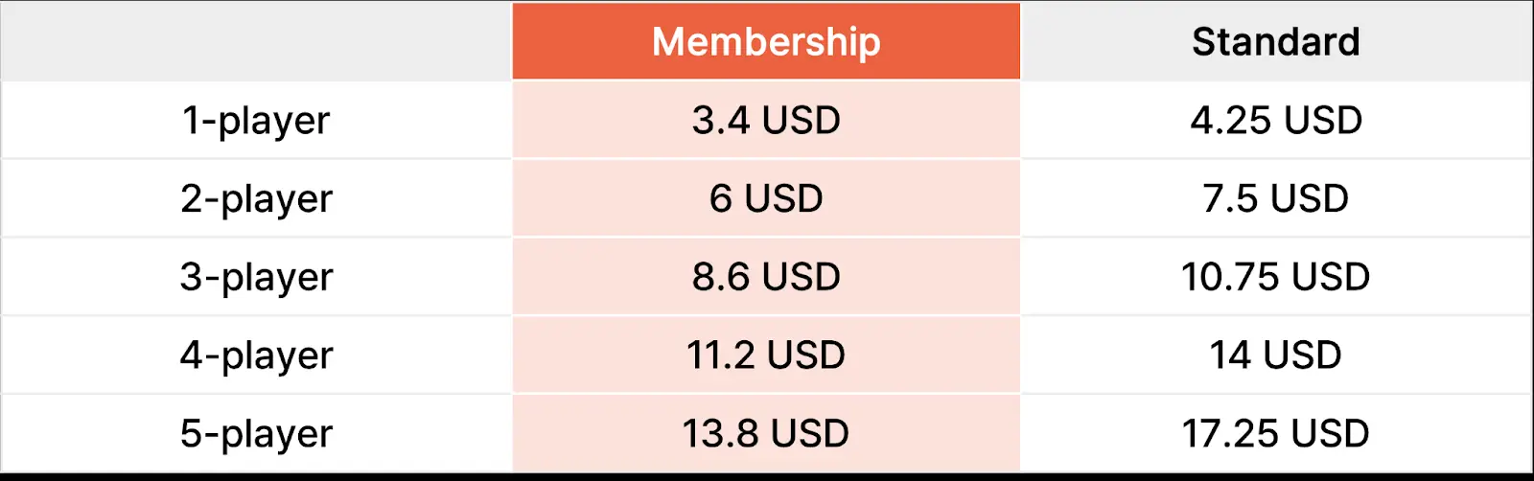Click the 4.25 USD standard price
This screenshot has height=481, width=1534.
[1276, 121]
